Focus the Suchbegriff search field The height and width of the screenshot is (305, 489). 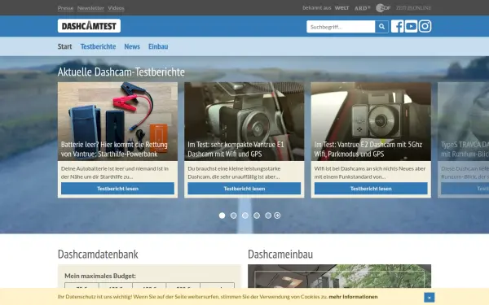click(341, 27)
